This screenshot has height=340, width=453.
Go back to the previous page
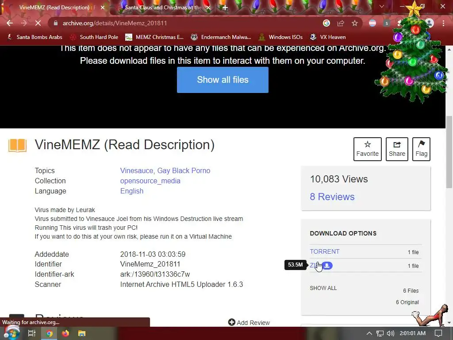click(x=10, y=23)
